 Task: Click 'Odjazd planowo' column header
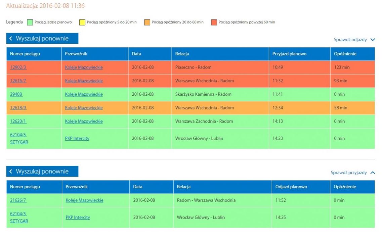(291, 187)
